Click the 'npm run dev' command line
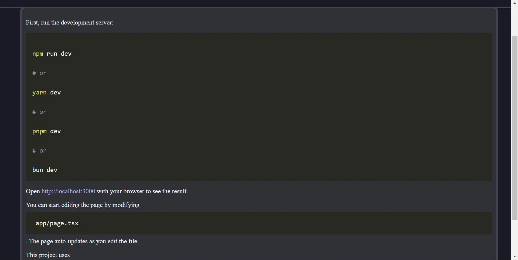This screenshot has height=260, width=518. coord(52,54)
